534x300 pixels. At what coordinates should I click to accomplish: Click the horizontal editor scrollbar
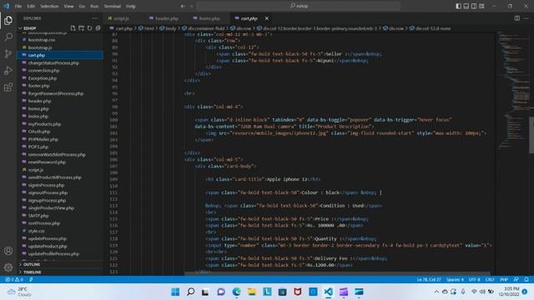[x=337, y=272]
